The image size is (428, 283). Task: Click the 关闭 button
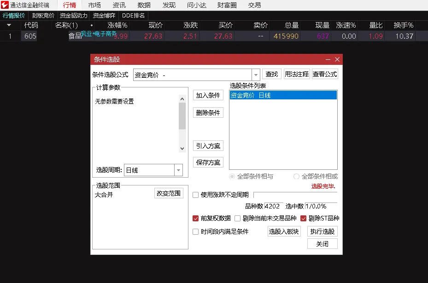pos(322,244)
